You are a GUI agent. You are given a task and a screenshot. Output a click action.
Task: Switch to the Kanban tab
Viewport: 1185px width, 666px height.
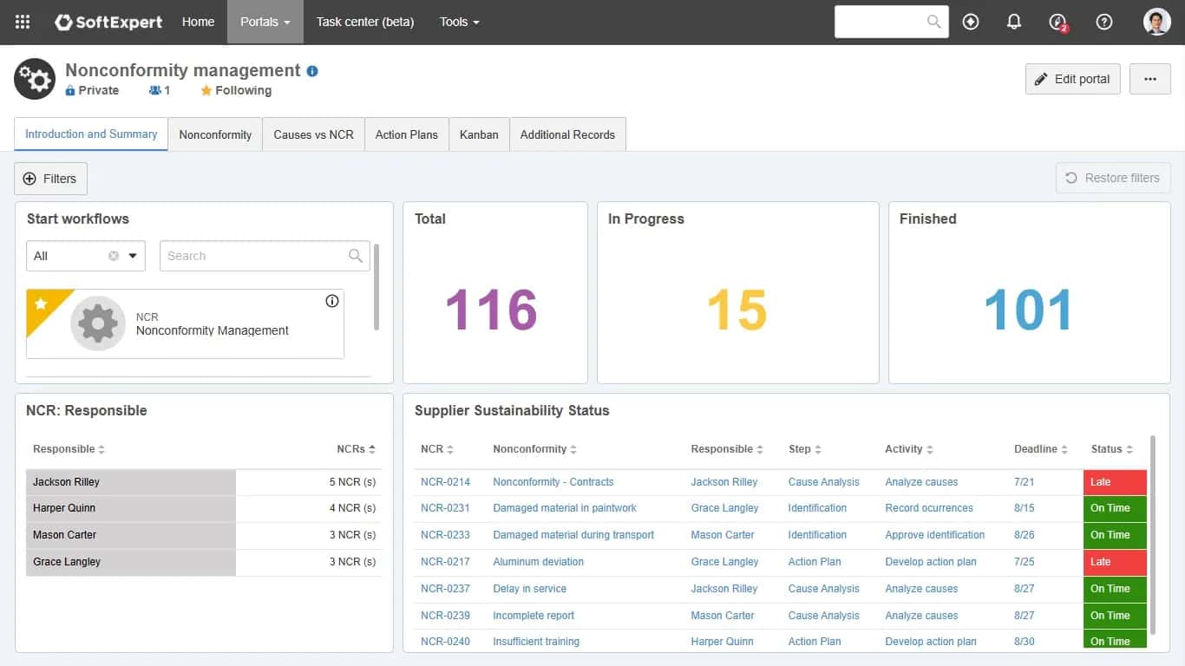tap(479, 134)
